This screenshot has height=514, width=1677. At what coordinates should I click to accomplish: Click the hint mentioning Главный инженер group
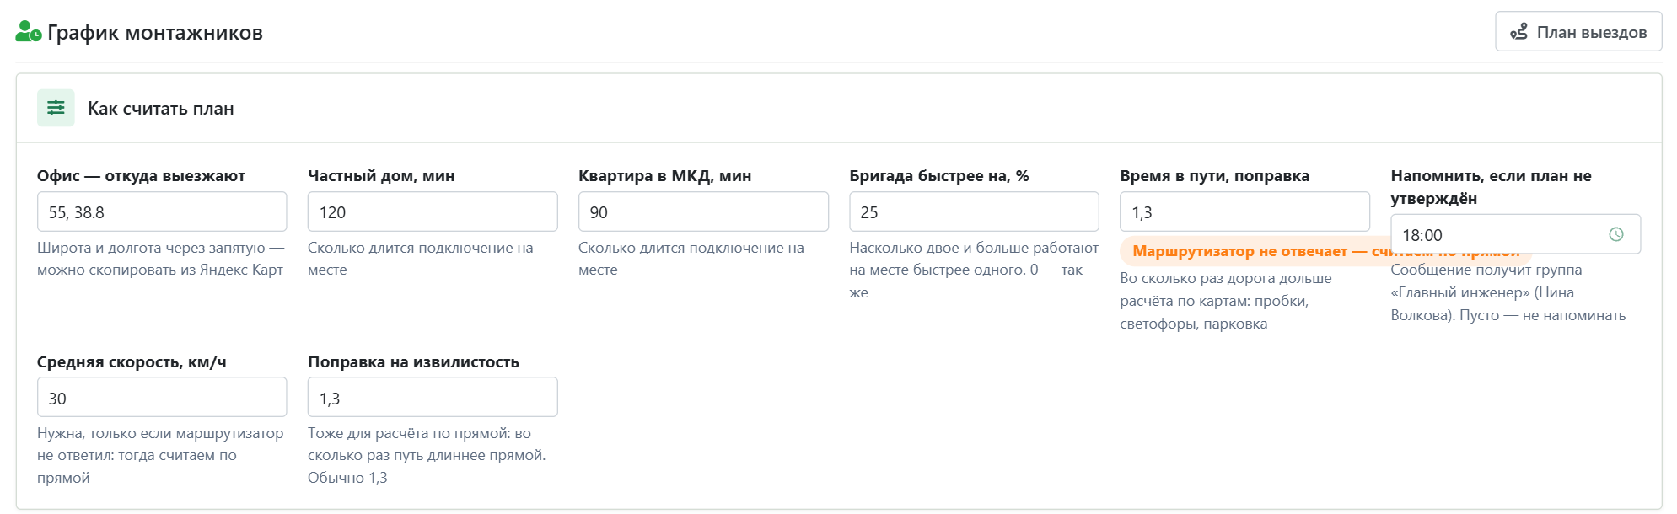pos(1508,292)
